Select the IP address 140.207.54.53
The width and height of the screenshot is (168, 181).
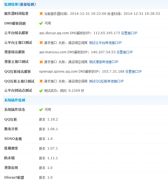(103, 52)
